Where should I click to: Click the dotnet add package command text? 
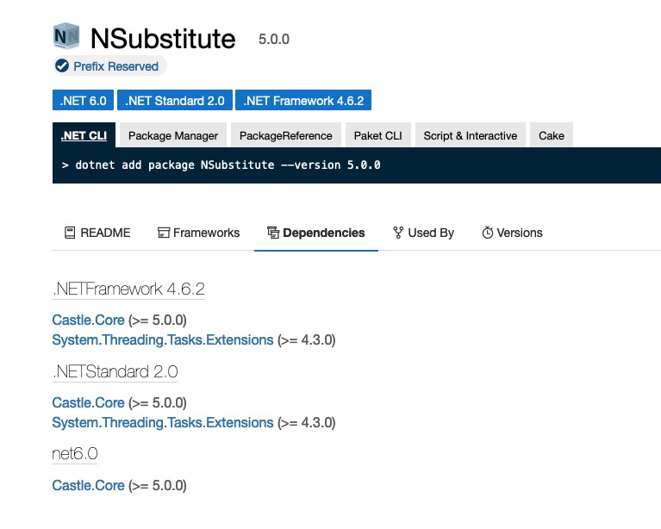(228, 165)
